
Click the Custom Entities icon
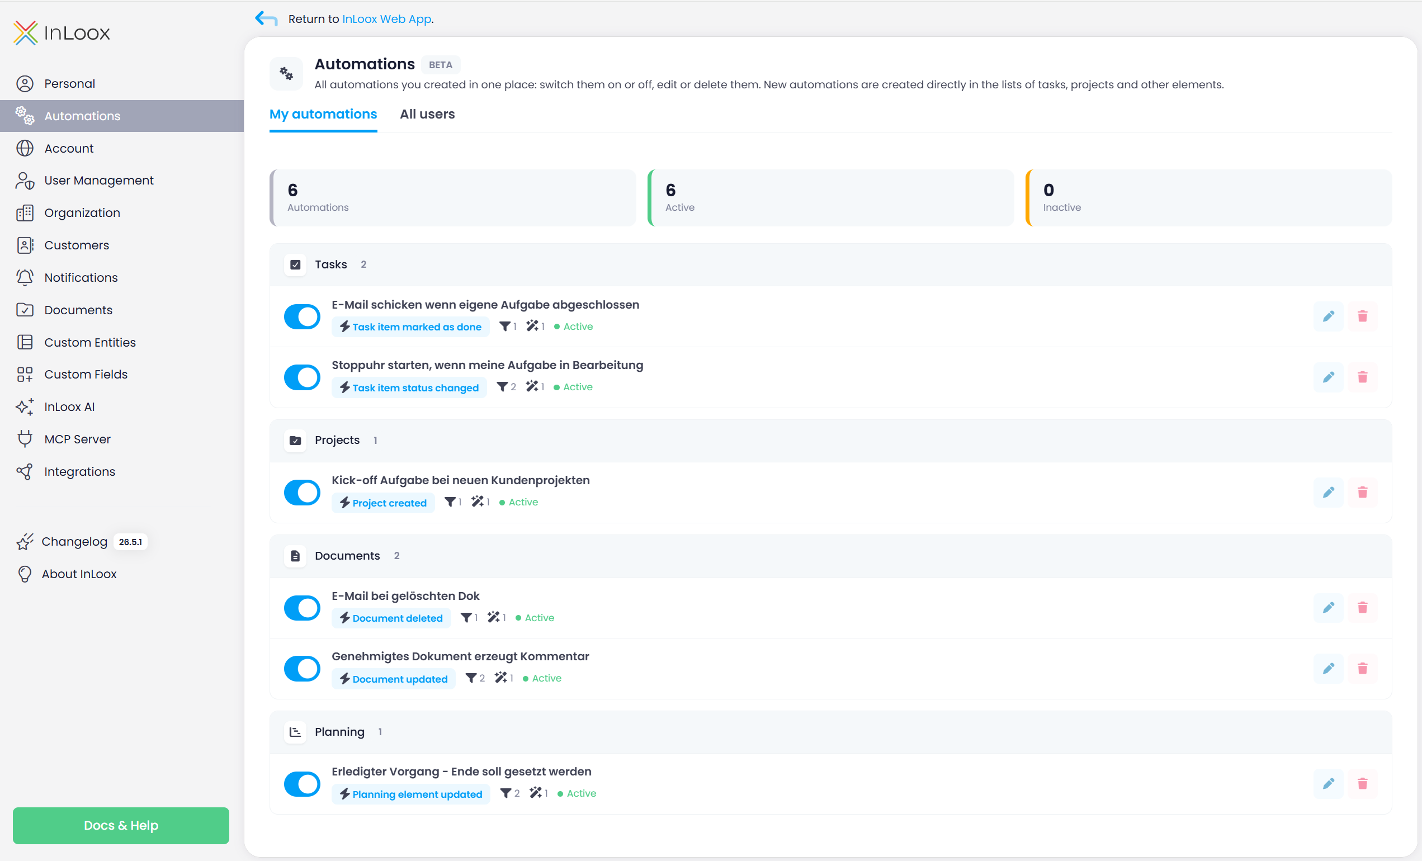click(x=25, y=342)
